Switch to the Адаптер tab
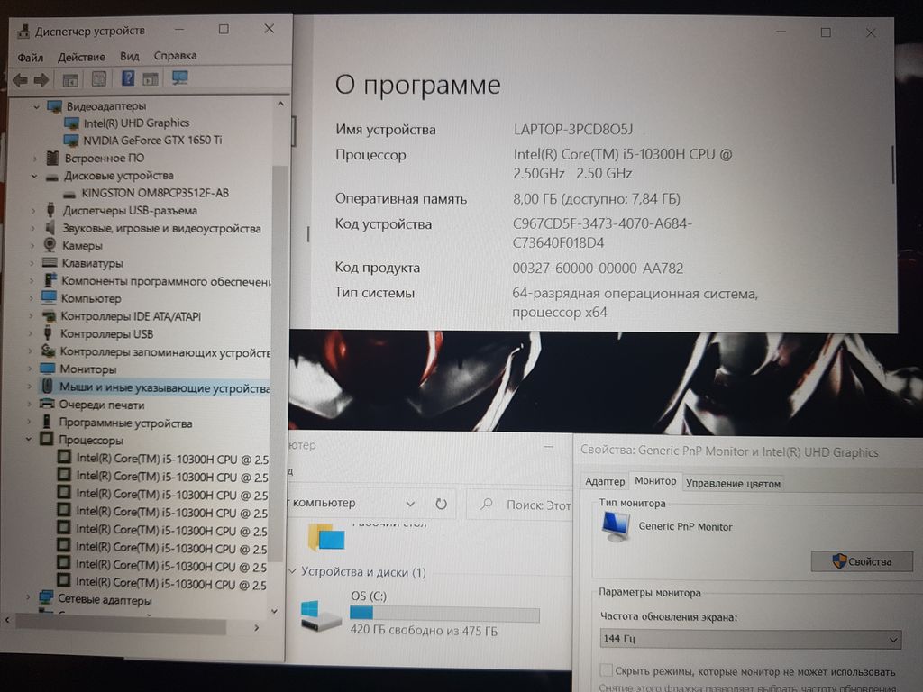Image resolution: width=923 pixels, height=692 pixels. pyautogui.click(x=604, y=482)
